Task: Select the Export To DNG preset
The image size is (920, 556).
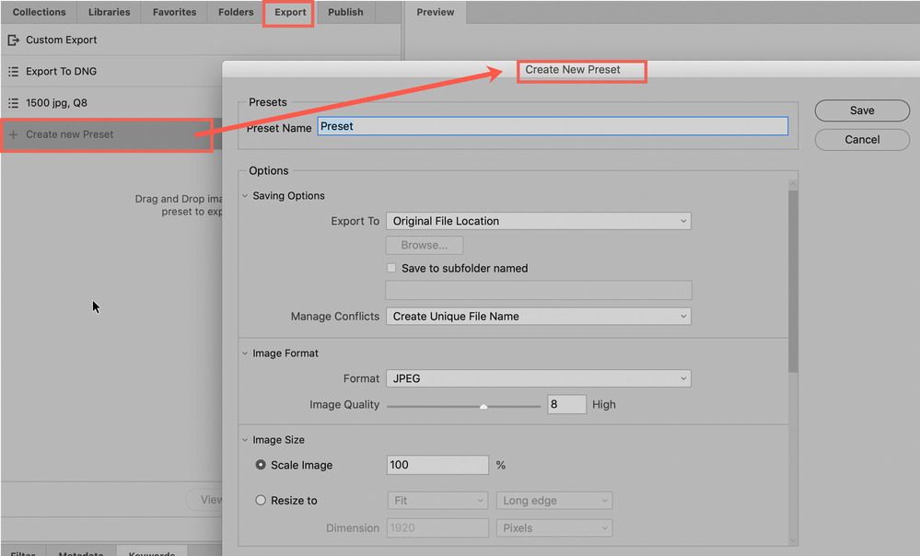Action: [x=111, y=72]
